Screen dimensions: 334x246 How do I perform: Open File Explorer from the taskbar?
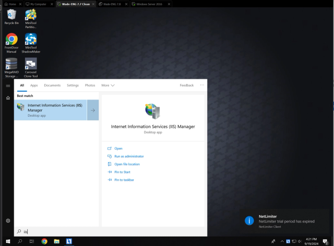pos(57,241)
